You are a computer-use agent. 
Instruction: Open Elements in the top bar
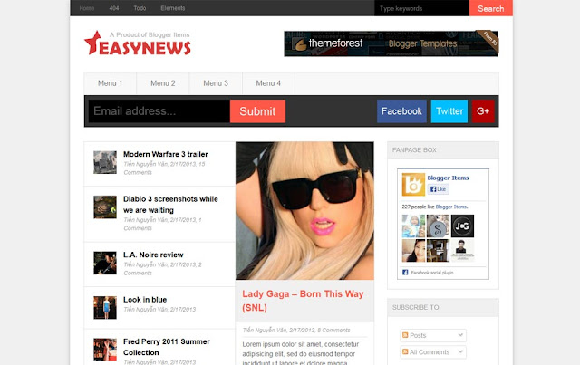(173, 8)
